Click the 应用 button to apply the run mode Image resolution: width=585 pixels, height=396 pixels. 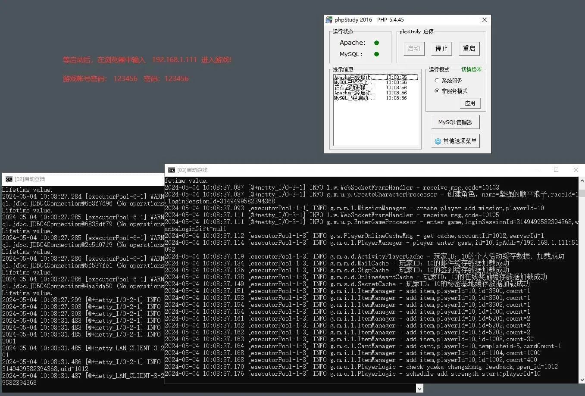point(470,103)
